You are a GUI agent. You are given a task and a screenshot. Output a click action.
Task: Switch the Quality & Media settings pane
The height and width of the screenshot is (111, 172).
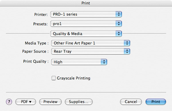tap(86, 33)
